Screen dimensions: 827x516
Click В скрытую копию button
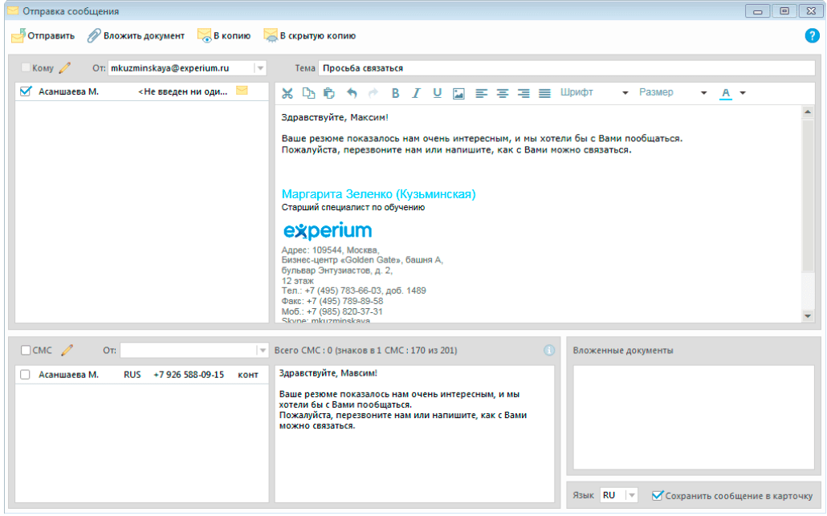(310, 36)
